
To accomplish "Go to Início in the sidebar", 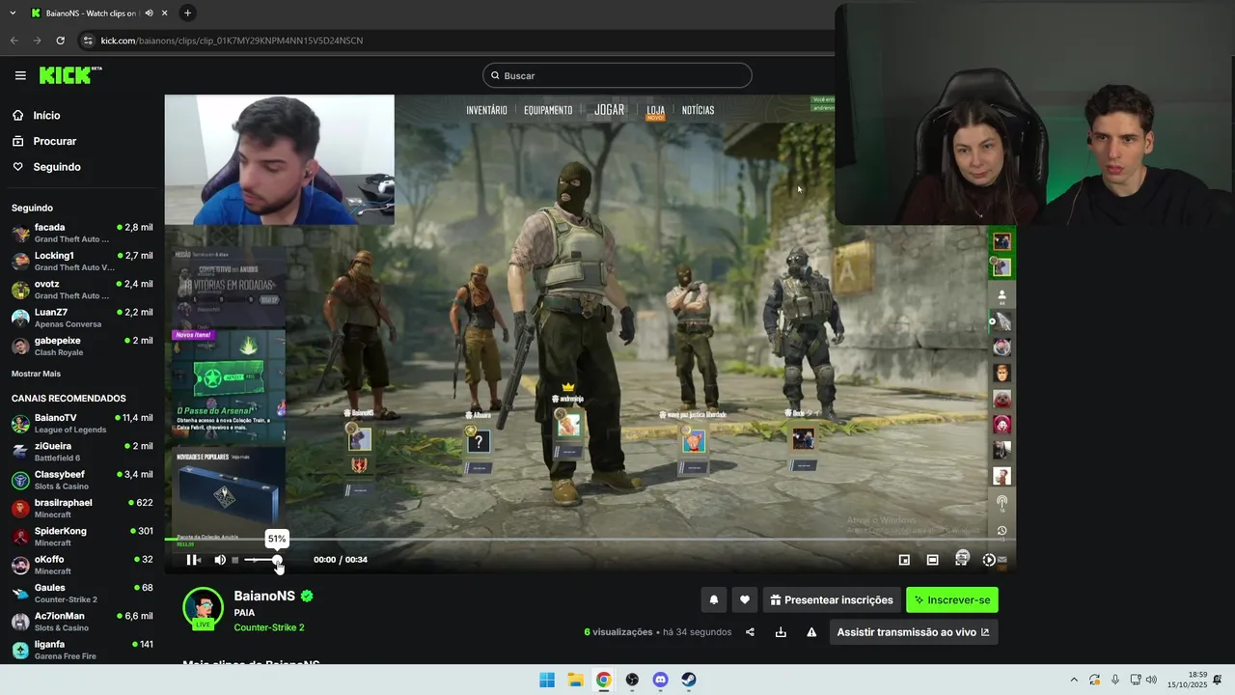I will point(46,115).
